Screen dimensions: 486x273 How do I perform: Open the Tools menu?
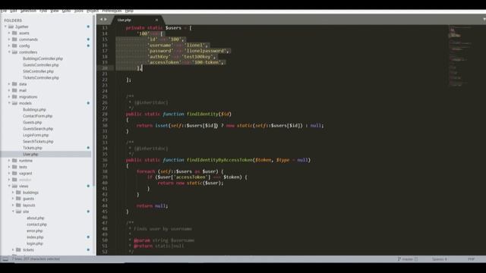[x=79, y=11]
